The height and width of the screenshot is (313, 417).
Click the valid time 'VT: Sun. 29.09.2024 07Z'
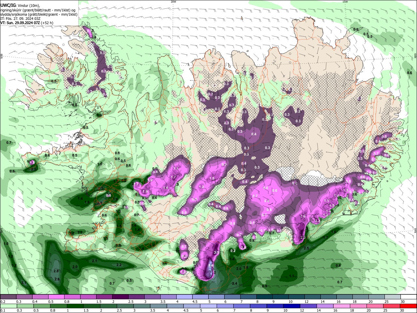pyautogui.click(x=20, y=23)
